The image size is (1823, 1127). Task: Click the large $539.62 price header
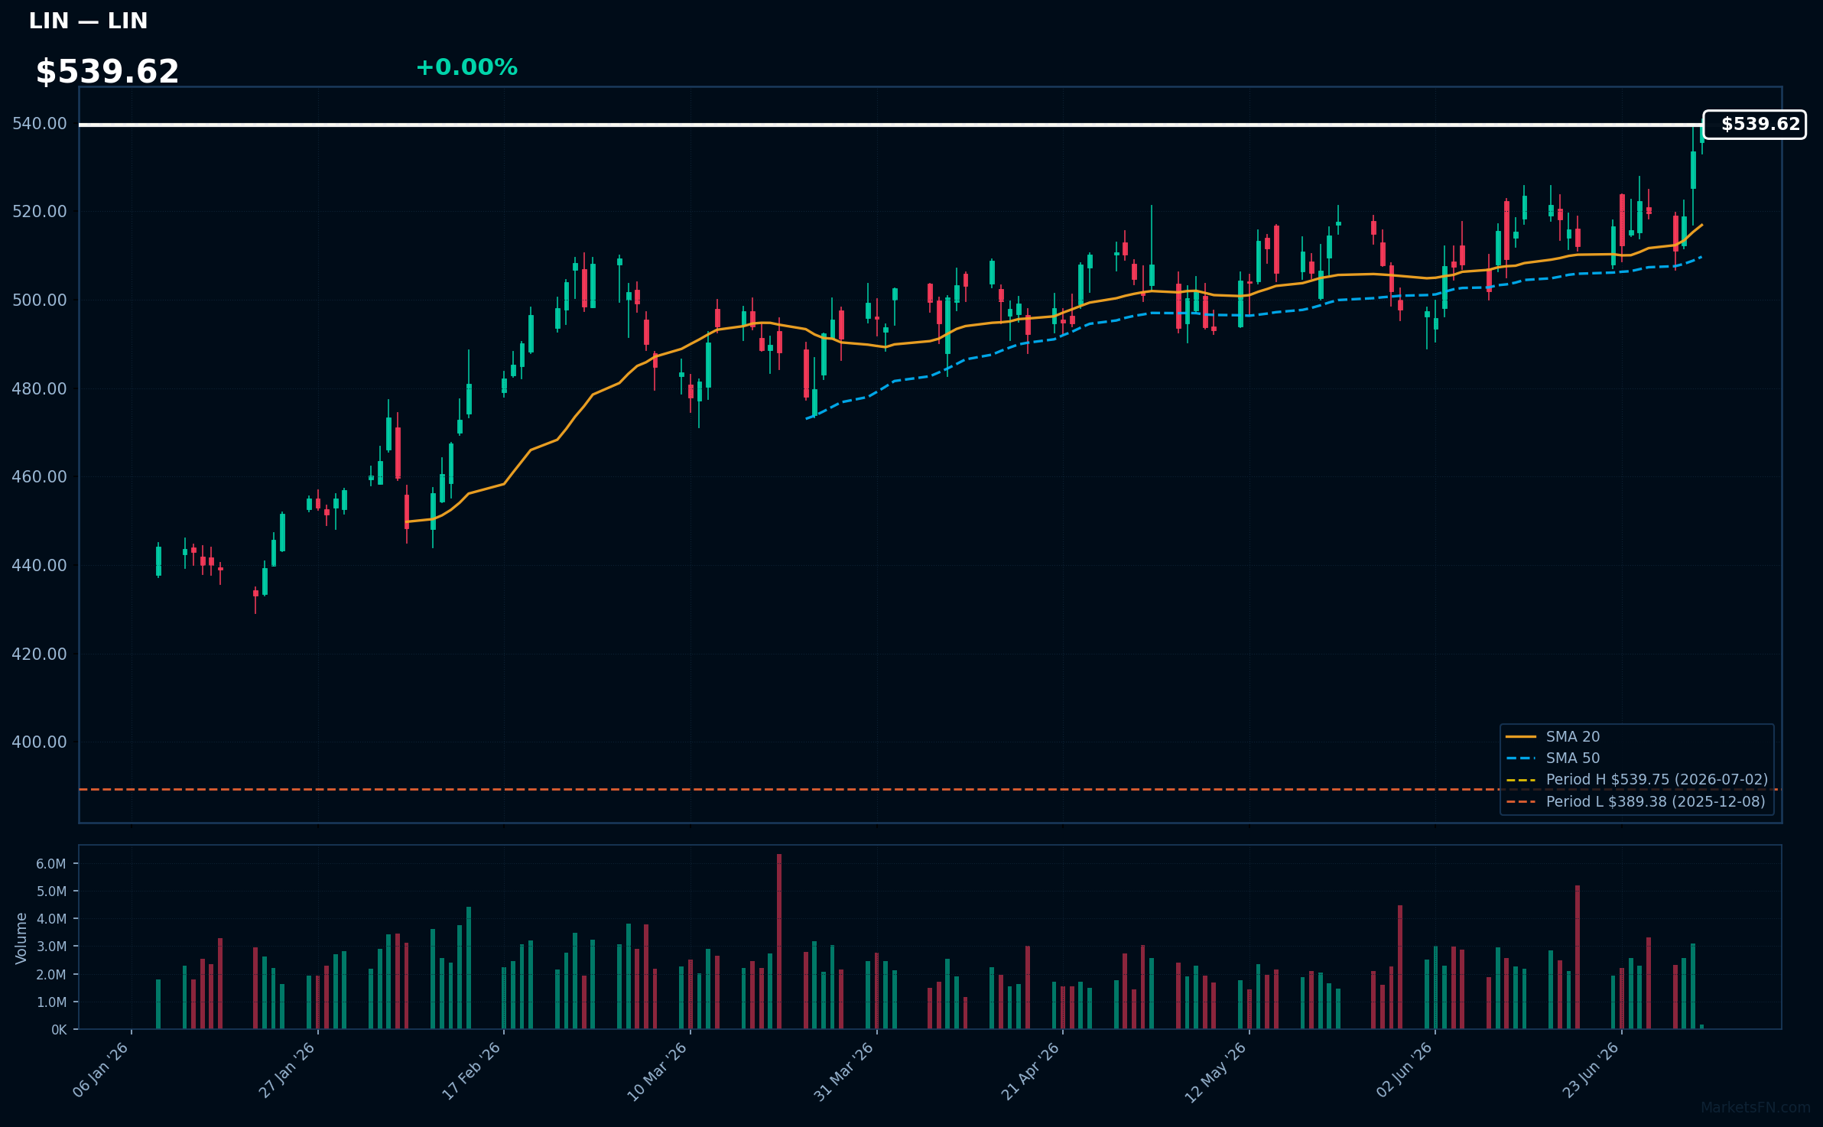point(107,72)
